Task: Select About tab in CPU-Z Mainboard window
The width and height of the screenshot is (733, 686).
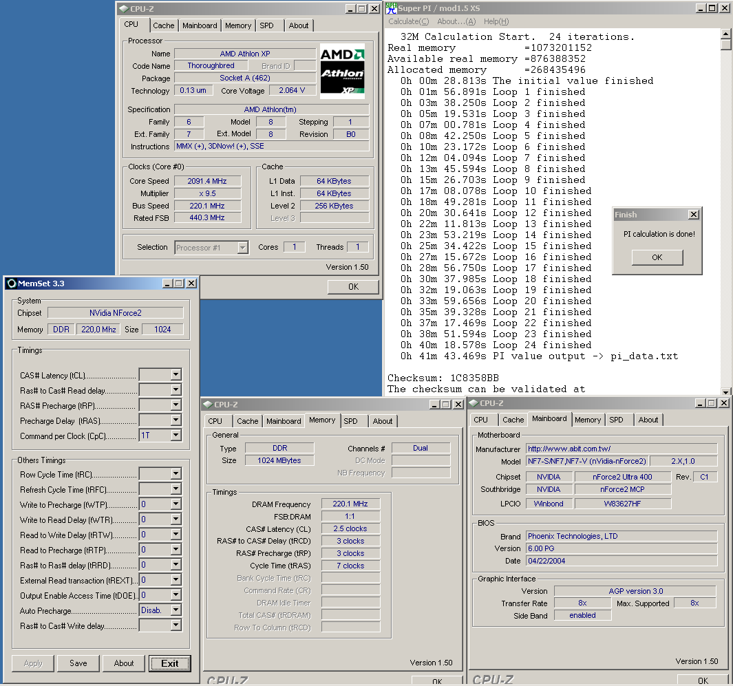Action: point(648,420)
